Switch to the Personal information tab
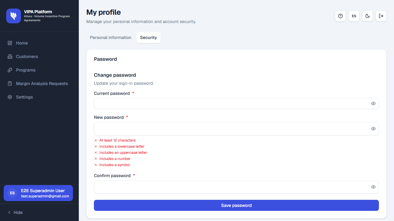This screenshot has height=221, width=394. (111, 37)
